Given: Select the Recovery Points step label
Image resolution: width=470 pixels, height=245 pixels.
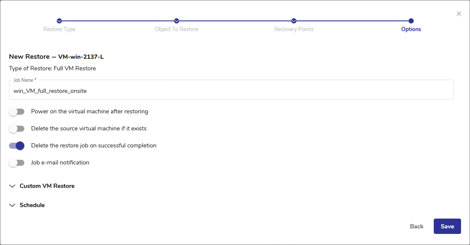Looking at the screenshot, I should tap(294, 29).
